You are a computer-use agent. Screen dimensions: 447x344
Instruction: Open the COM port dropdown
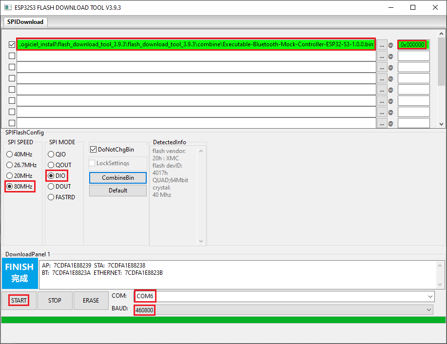(430, 296)
